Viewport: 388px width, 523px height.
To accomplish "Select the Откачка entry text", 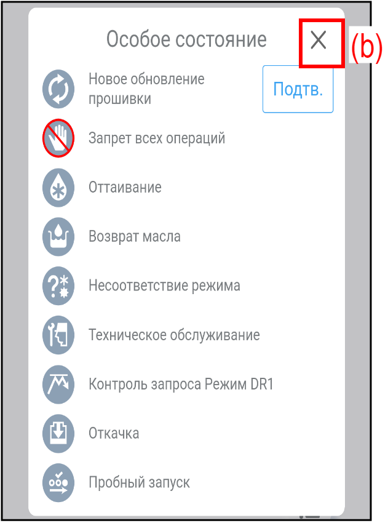I will pyautogui.click(x=114, y=433).
